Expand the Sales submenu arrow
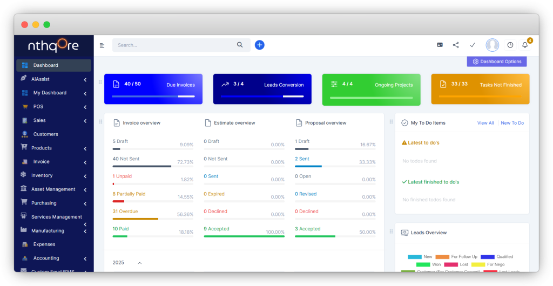 tap(85, 121)
